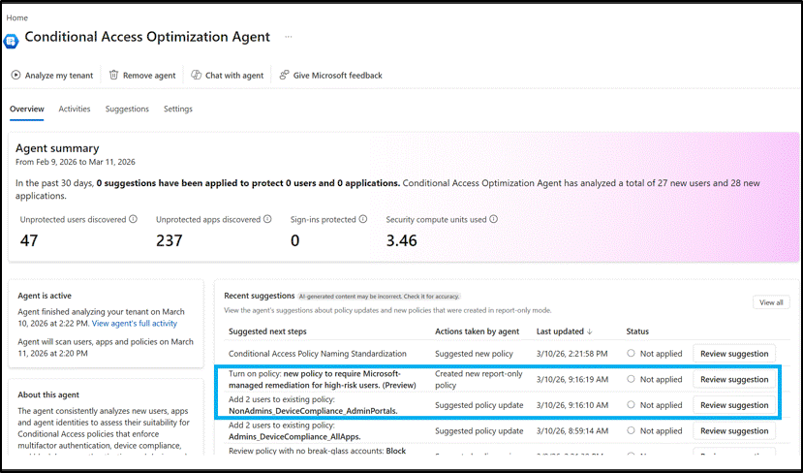Click info icon beside Security compute units used

click(494, 219)
